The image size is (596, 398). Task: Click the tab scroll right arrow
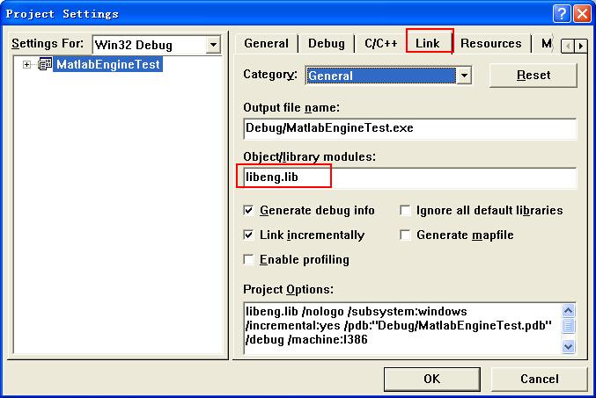tap(580, 46)
